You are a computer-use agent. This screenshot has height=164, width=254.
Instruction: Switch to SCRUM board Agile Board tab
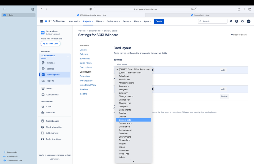click(91, 15)
